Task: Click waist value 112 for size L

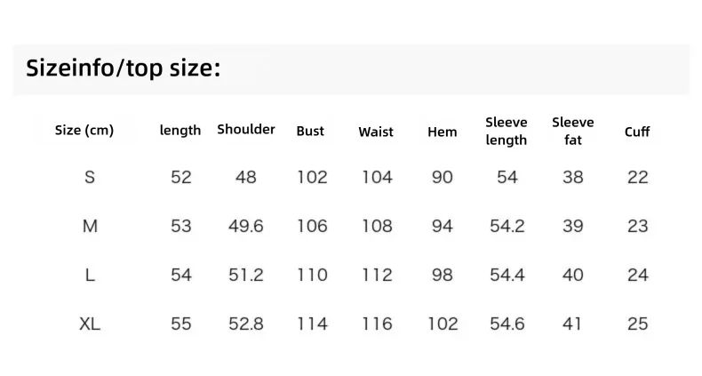Action: [377, 275]
